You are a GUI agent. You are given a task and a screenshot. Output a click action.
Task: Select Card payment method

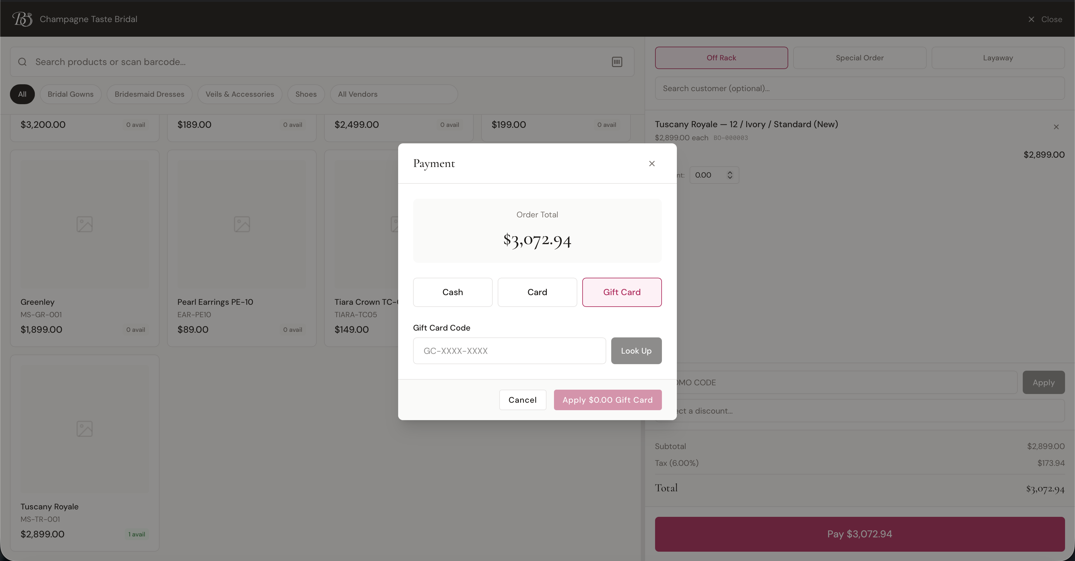point(537,292)
